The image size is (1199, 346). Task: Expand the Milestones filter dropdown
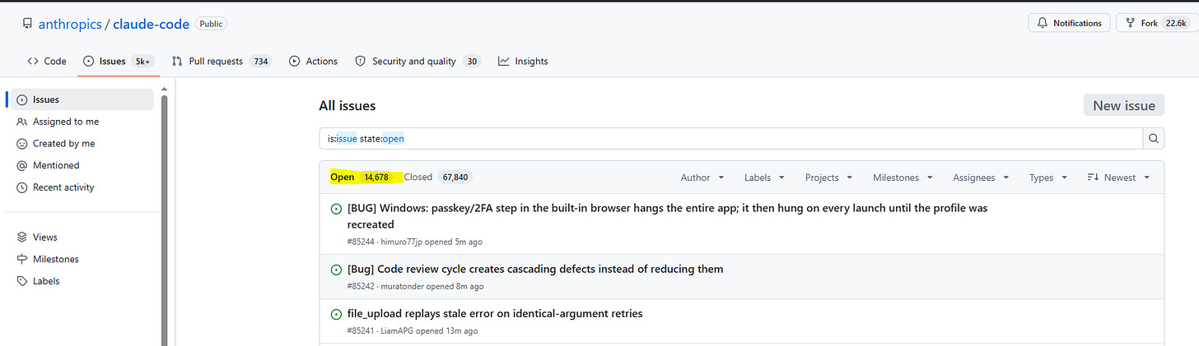(x=903, y=178)
